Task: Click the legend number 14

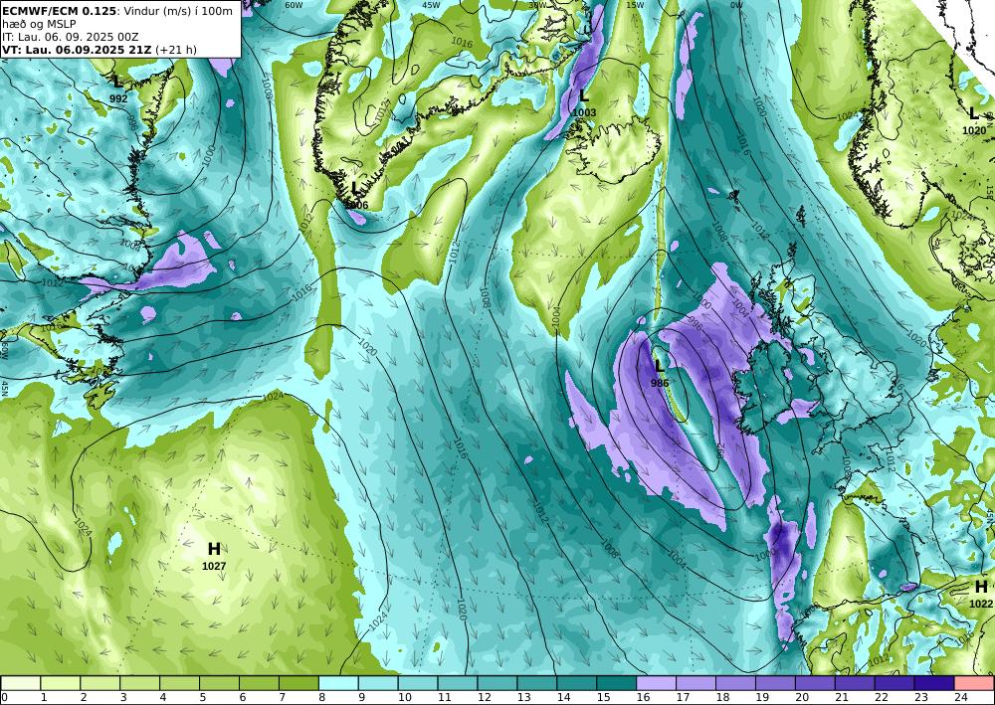Action: (x=563, y=697)
